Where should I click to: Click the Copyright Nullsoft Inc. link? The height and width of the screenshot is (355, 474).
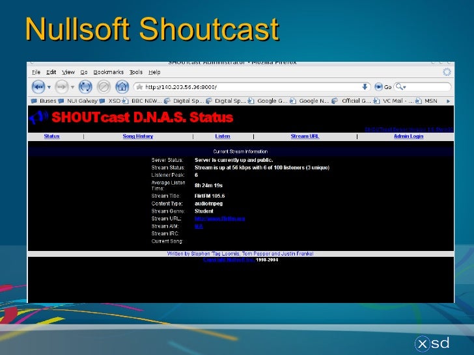click(x=229, y=260)
